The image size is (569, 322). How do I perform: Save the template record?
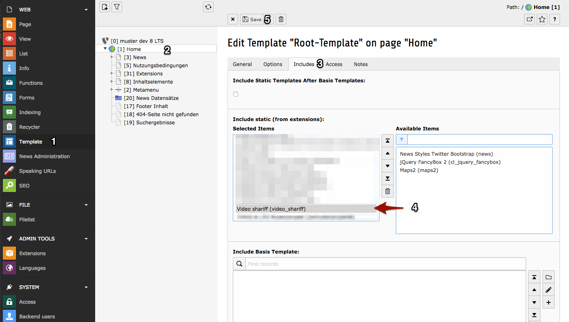coord(252,19)
